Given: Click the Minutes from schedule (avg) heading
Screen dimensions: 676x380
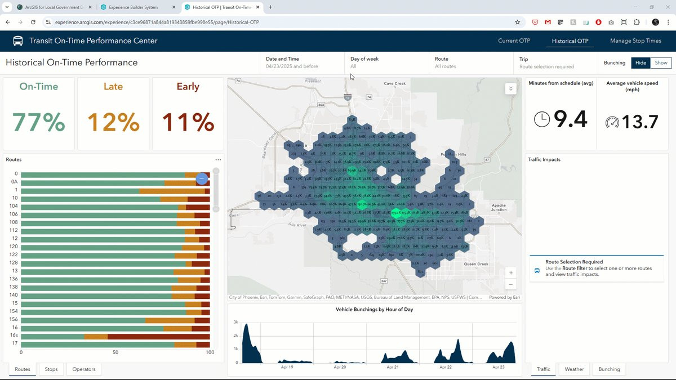Looking at the screenshot, I should (x=561, y=83).
